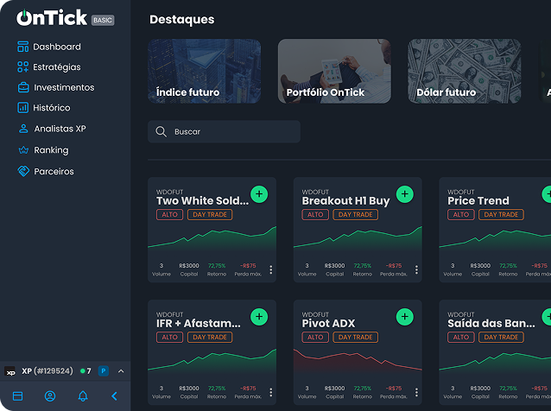Open Pivot ADX strategy title
Viewport: 551px width, 411px height.
coord(328,323)
